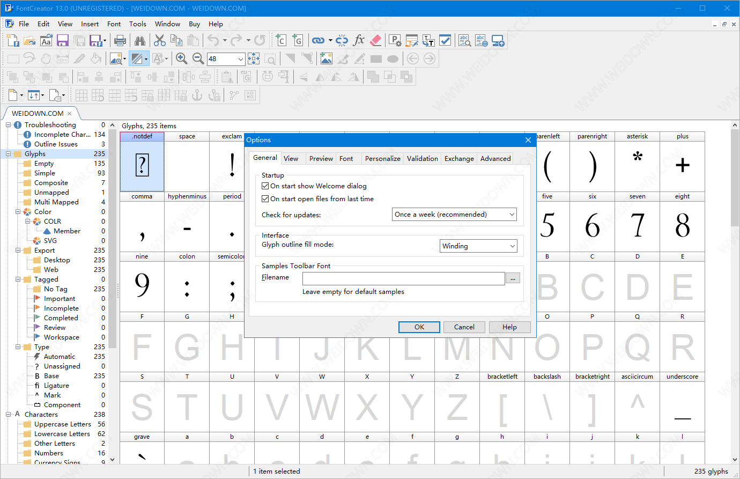
Task: Select 'Ligature' type in the tree
Action: pyautogui.click(x=56, y=386)
